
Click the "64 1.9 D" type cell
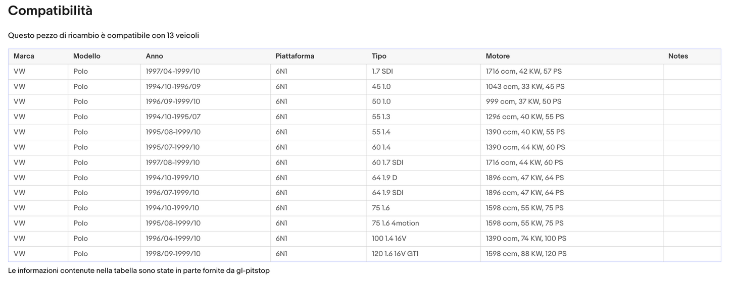click(x=384, y=178)
